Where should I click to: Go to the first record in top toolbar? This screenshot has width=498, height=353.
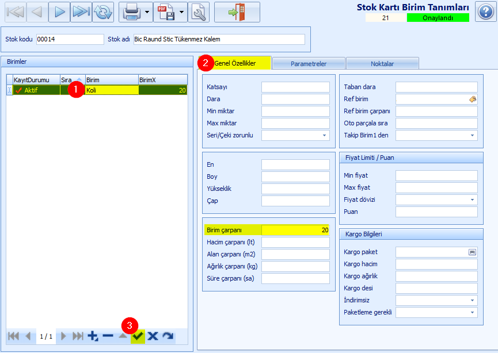point(15,12)
